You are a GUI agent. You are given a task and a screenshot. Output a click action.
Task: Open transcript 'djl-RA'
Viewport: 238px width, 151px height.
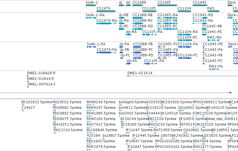click(x=131, y=32)
